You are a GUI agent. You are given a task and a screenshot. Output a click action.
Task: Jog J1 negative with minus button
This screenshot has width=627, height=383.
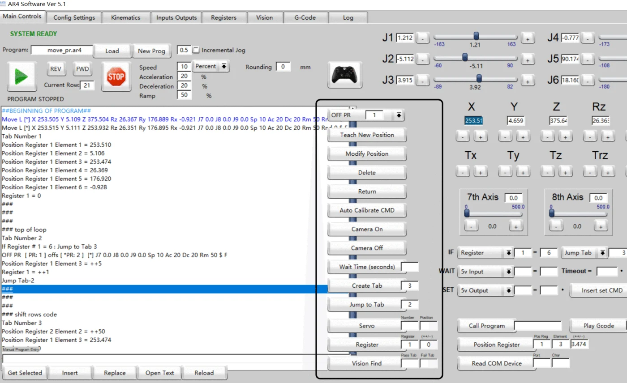click(x=423, y=38)
